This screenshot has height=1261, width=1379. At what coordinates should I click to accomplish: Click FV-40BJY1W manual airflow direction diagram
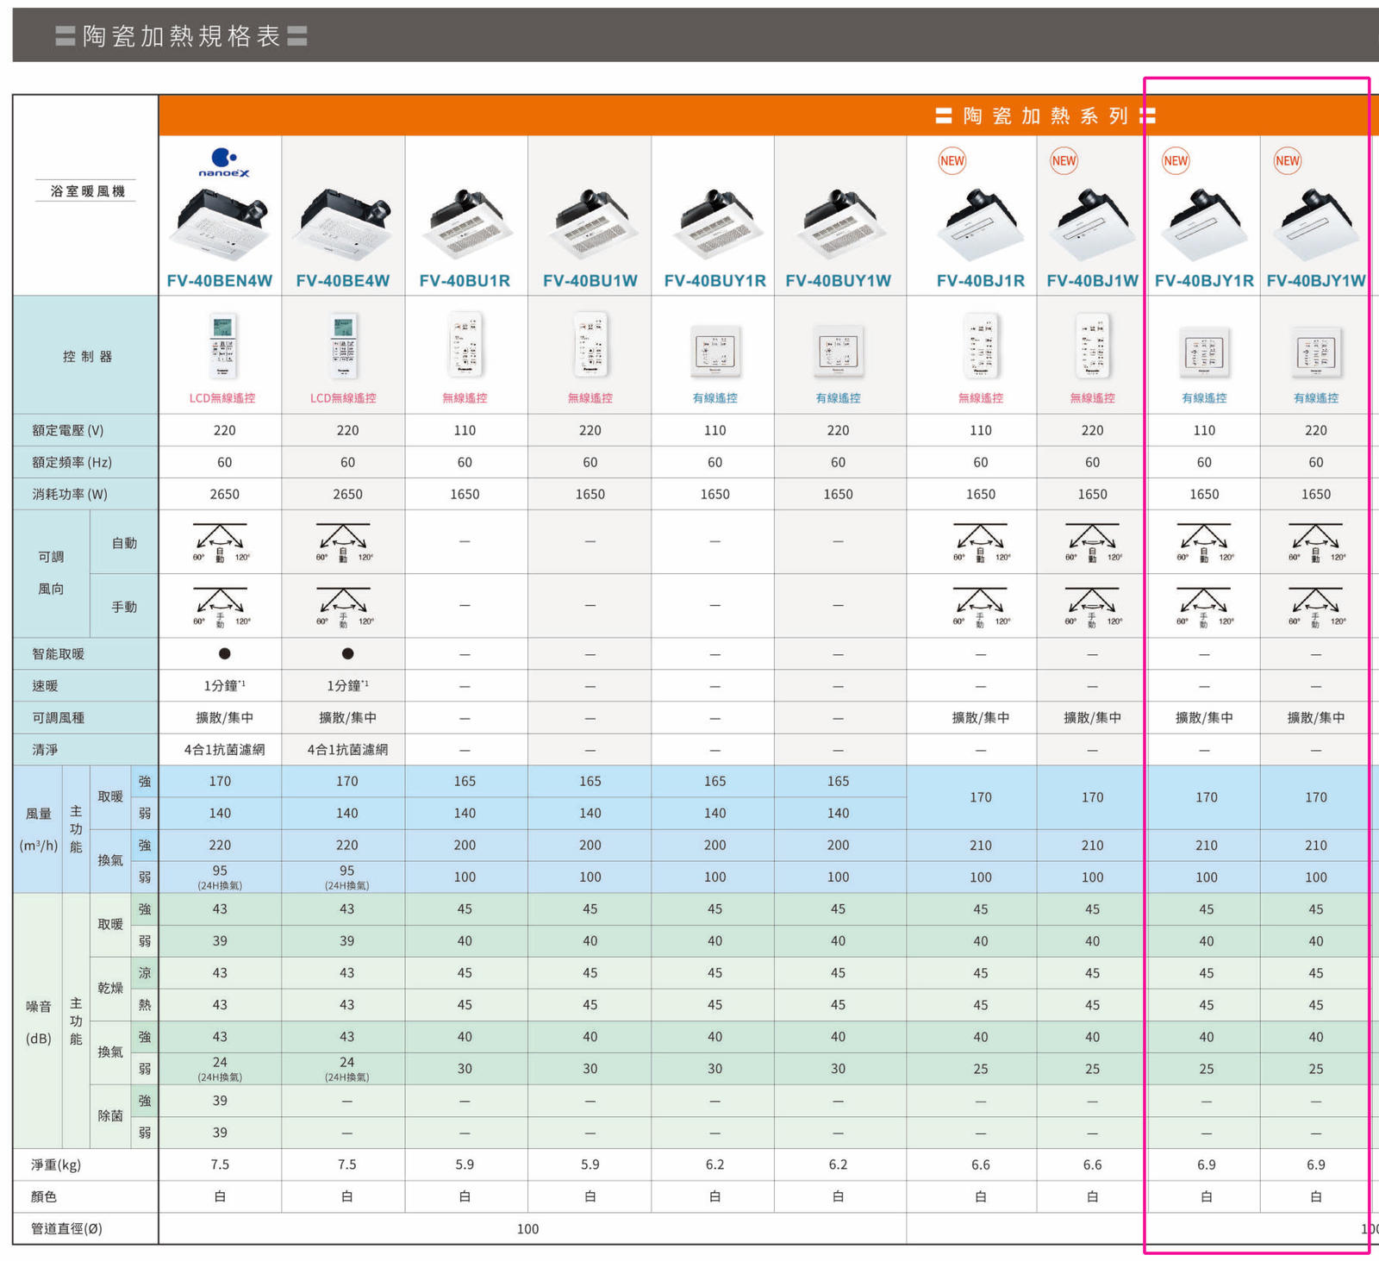pyautogui.click(x=1316, y=607)
